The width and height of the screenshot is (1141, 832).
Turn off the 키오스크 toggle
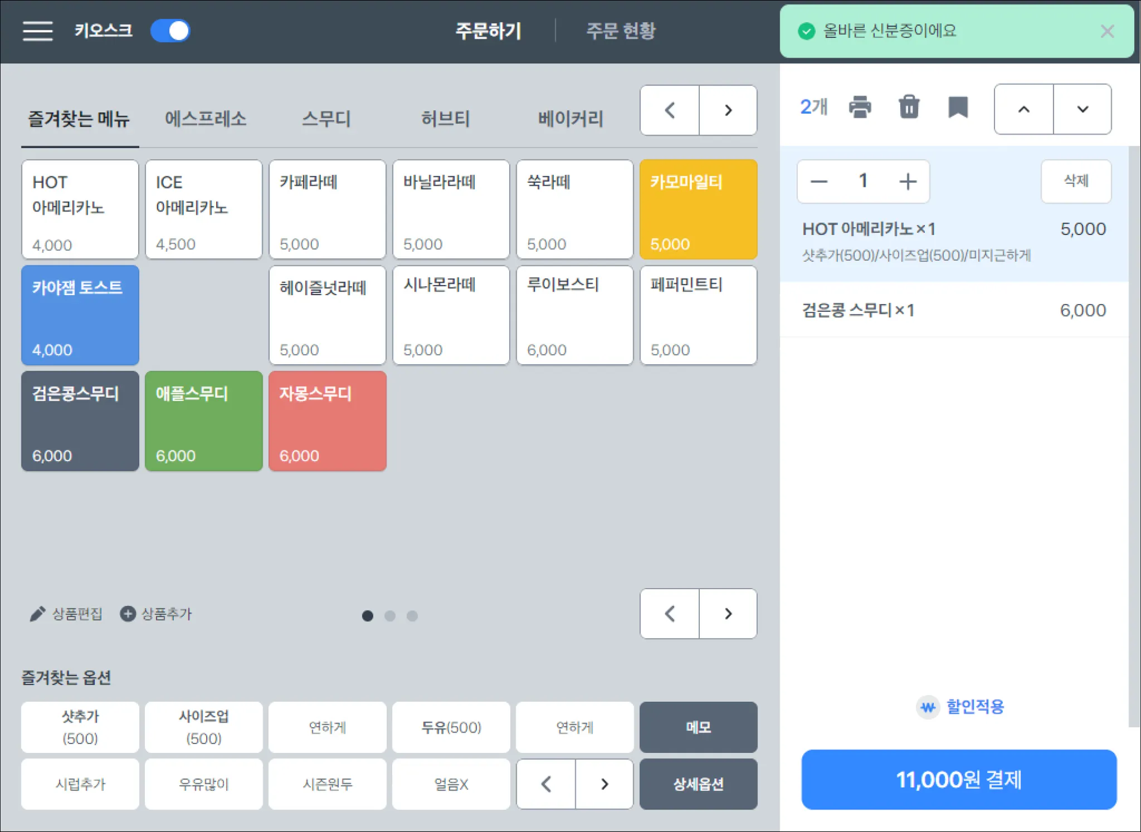coord(170,31)
